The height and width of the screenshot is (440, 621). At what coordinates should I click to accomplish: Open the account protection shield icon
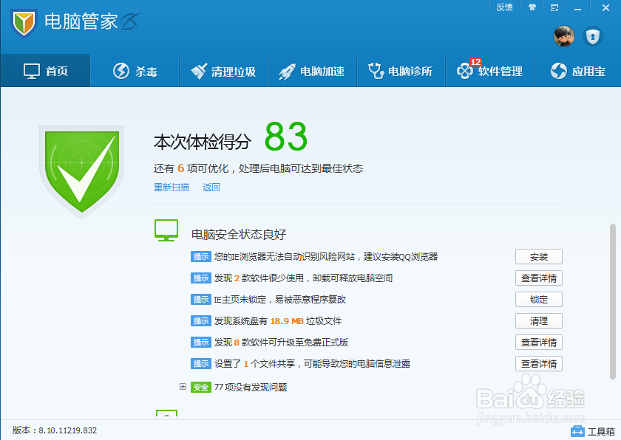(592, 37)
